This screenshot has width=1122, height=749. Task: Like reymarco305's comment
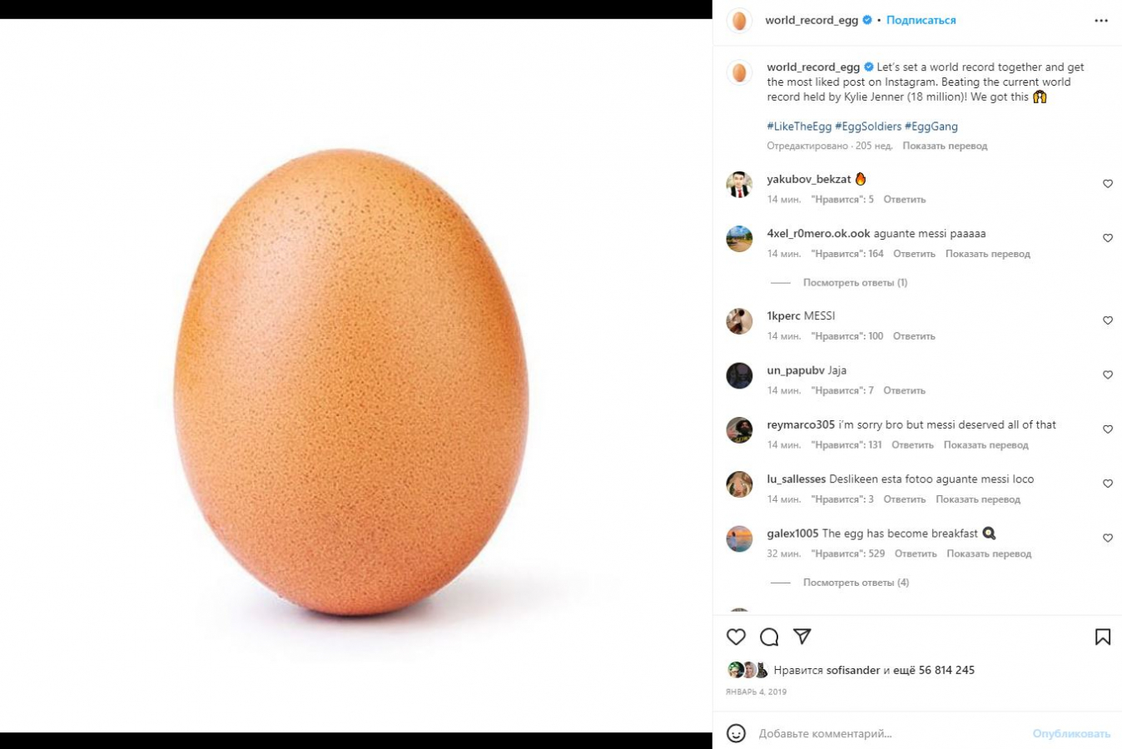(x=1108, y=429)
